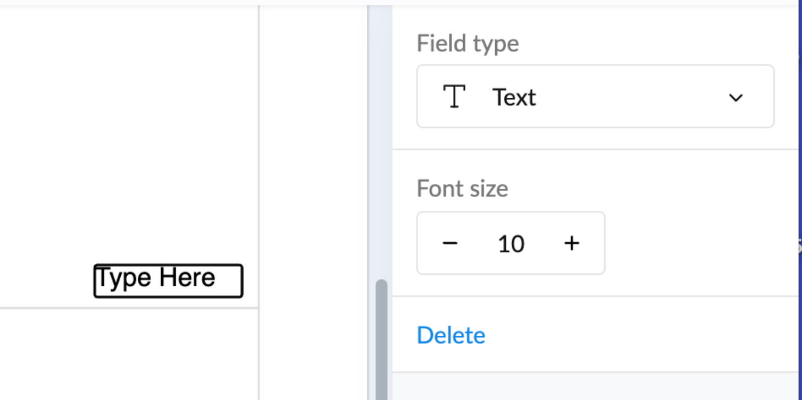This screenshot has width=802, height=400.
Task: Click the Field type label
Action: [467, 43]
